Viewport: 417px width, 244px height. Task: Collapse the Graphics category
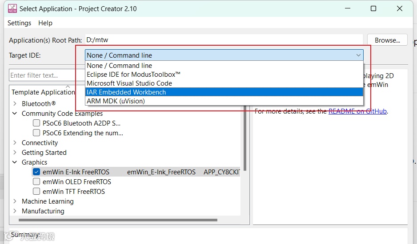click(15, 162)
